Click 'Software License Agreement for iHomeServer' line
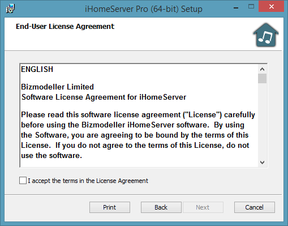The image size is (288, 226). (x=104, y=97)
